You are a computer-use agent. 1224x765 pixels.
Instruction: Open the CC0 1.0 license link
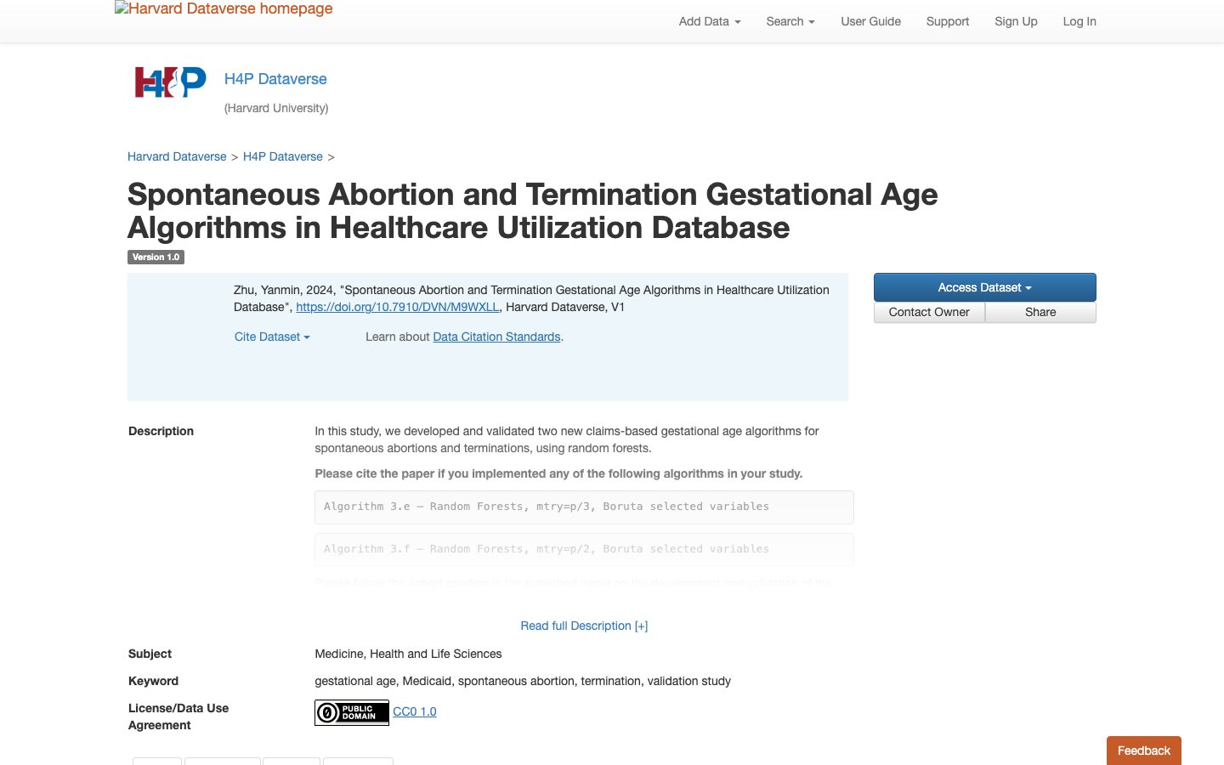[x=415, y=711]
